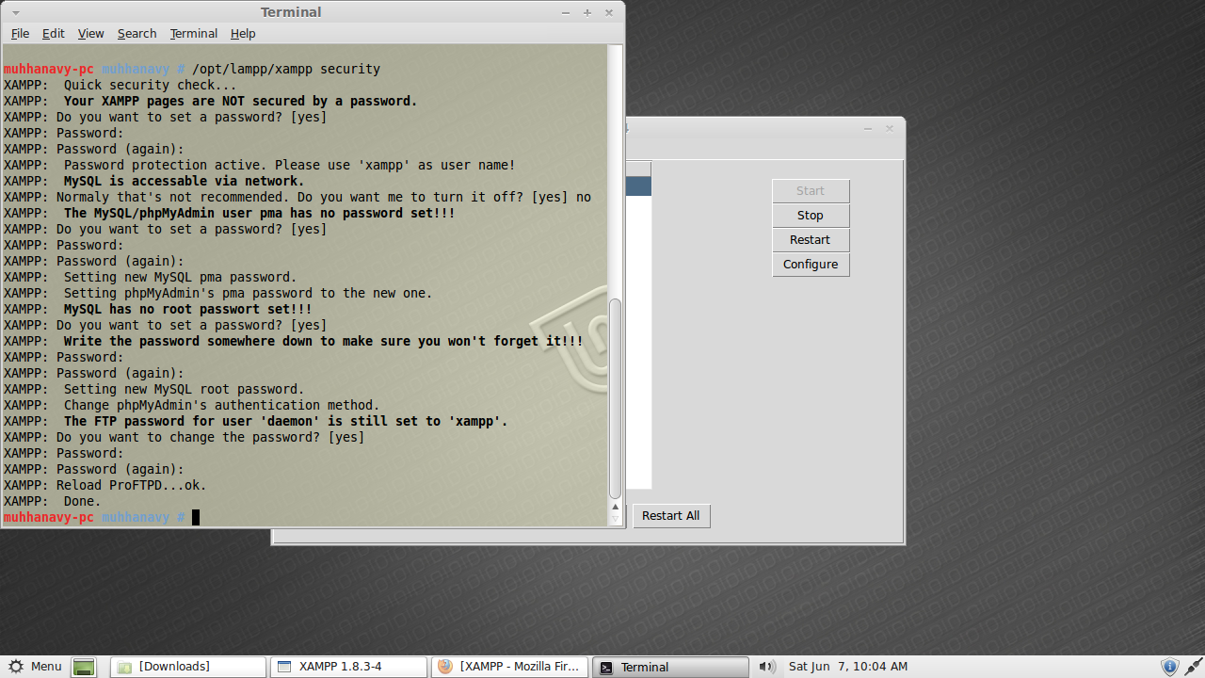Select highlighted server row in XAMPP list
The image size is (1205, 678).
(x=638, y=186)
